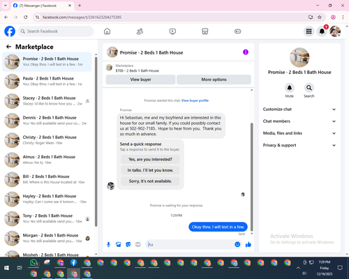
Task: Choose a sticker icon
Action: [x=128, y=244]
